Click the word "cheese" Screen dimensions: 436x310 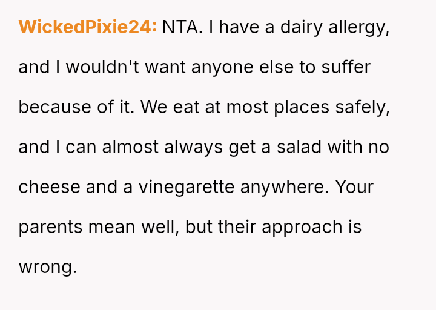49,187
